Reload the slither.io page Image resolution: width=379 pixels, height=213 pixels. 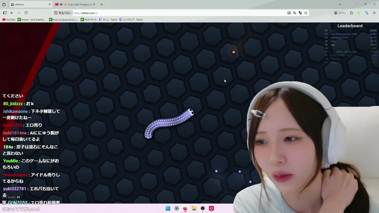click(x=26, y=13)
